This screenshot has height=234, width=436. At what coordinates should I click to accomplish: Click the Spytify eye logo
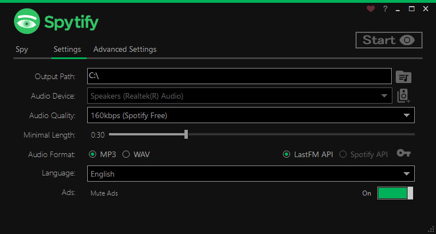pos(27,21)
